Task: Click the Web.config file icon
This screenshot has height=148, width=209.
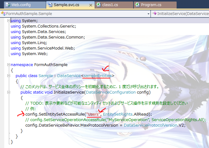Action: pos(8,5)
